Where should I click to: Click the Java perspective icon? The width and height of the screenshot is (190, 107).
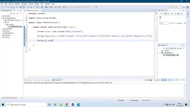(x=188, y=7)
